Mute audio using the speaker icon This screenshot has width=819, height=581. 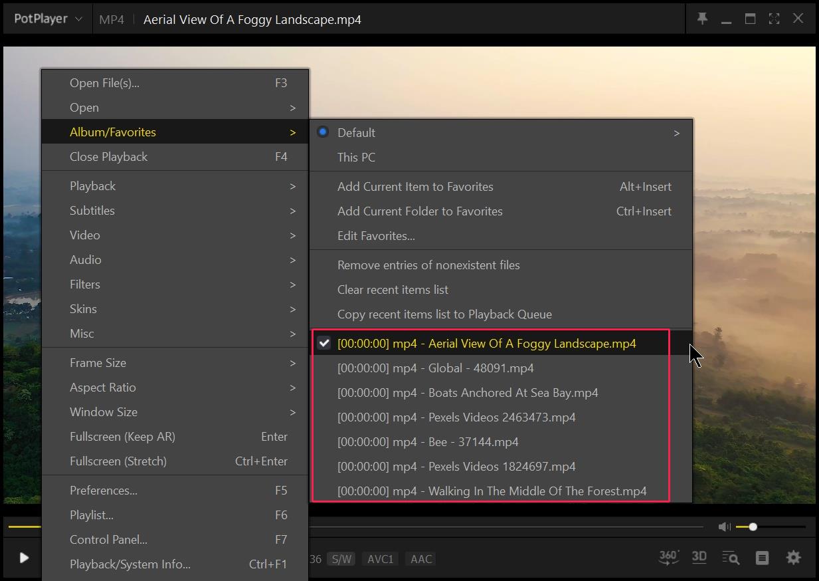coord(723,526)
